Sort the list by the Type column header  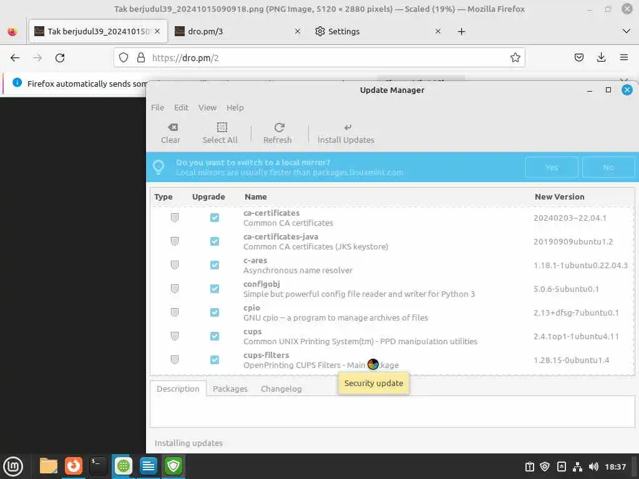(x=163, y=196)
